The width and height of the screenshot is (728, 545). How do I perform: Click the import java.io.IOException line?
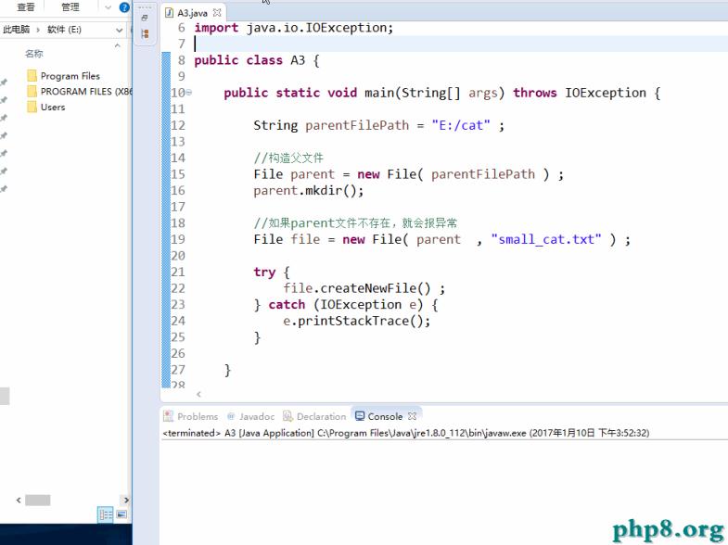coord(293,28)
